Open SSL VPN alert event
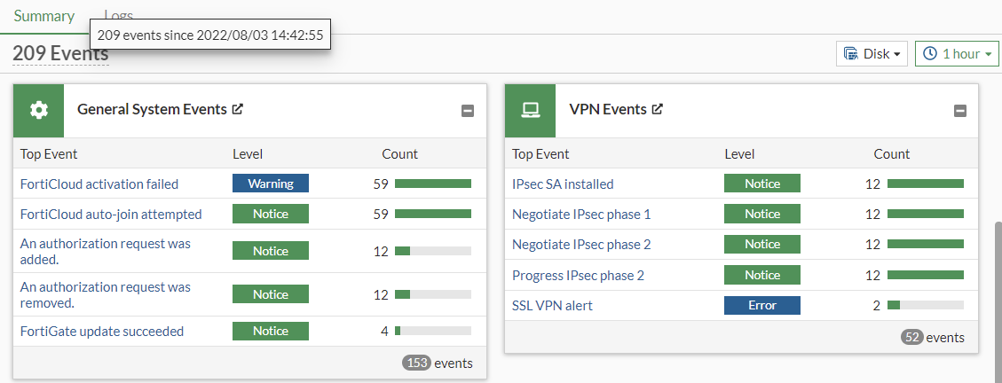1002x383 pixels. 552,305
